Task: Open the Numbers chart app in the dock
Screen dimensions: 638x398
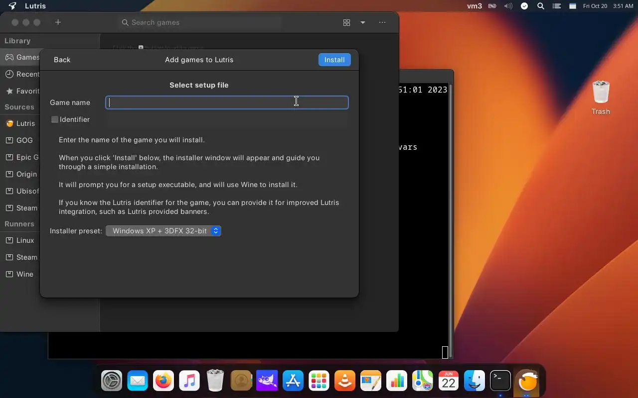Action: [x=397, y=382]
